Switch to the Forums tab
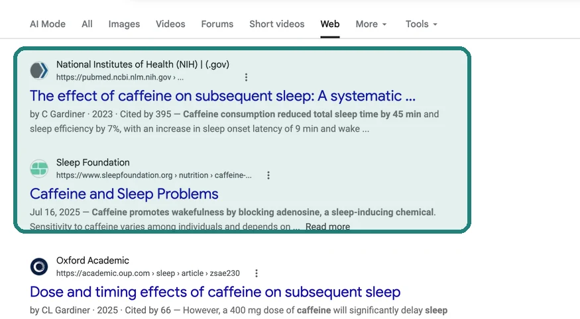The height and width of the screenshot is (319, 580). click(217, 24)
